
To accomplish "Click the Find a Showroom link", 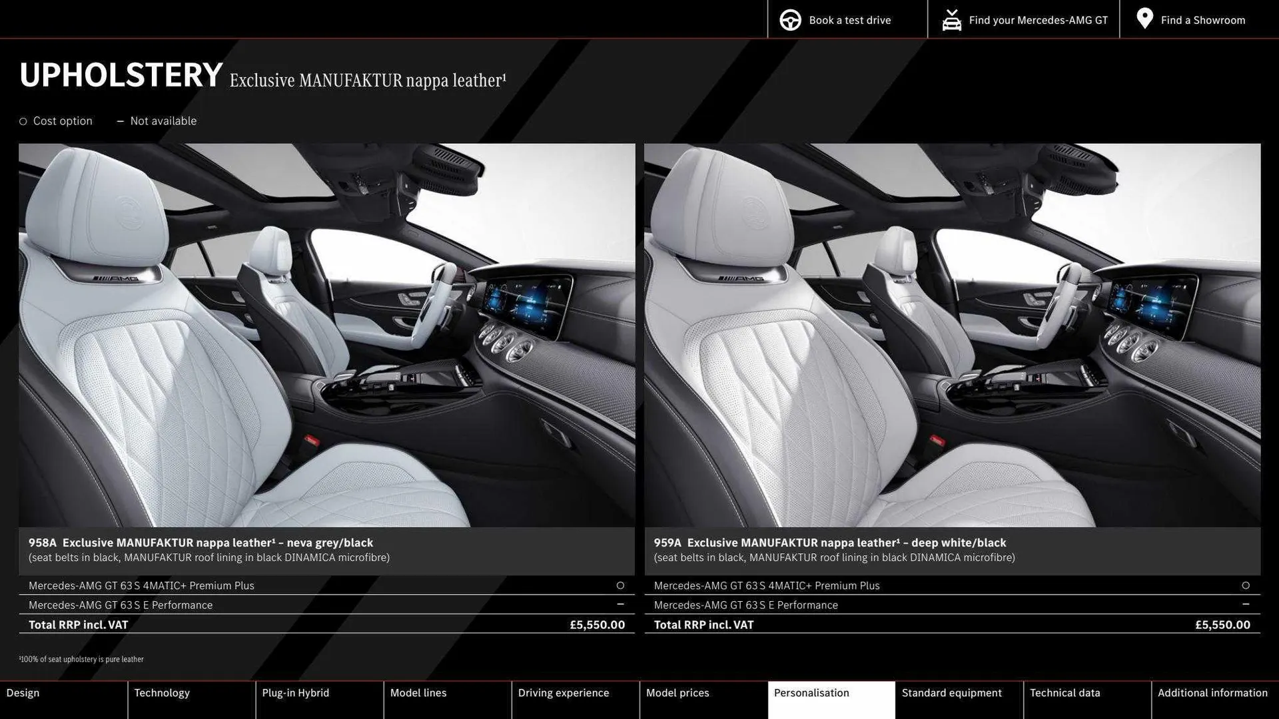I will [1203, 19].
